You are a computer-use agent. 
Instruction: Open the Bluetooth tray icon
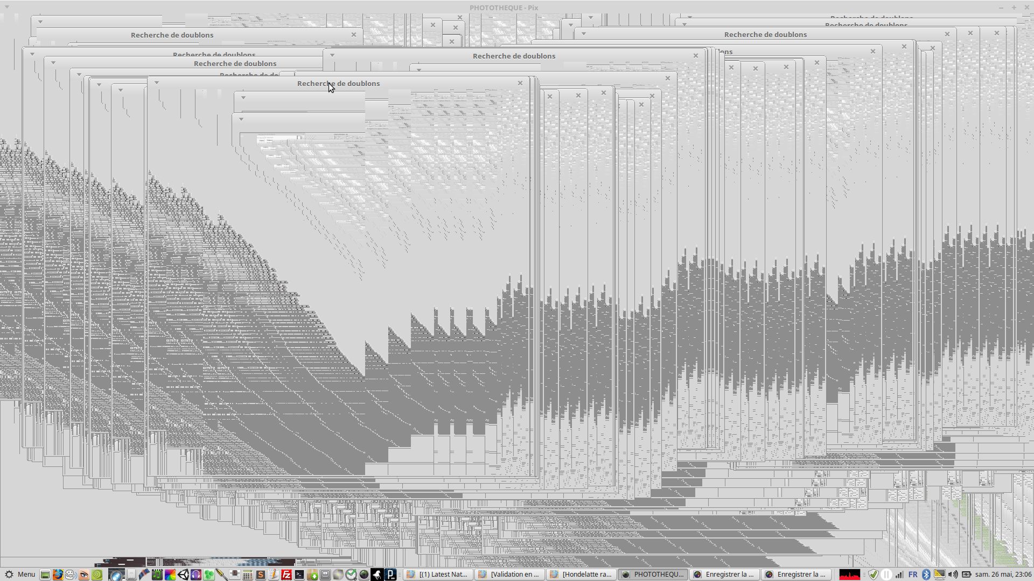[x=926, y=575]
